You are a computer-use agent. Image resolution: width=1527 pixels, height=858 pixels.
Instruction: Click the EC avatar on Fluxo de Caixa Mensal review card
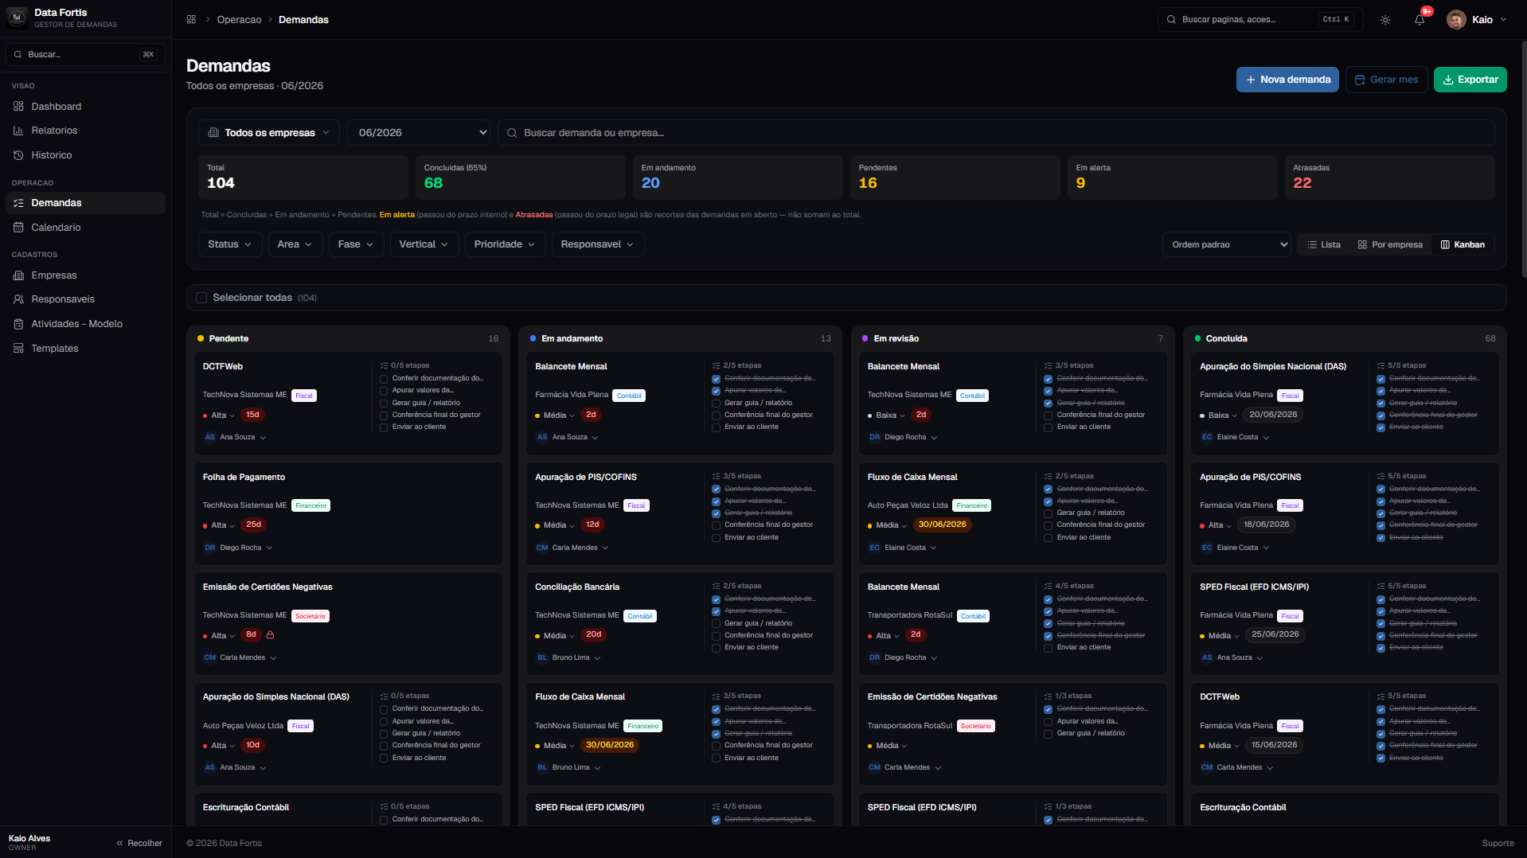click(874, 548)
